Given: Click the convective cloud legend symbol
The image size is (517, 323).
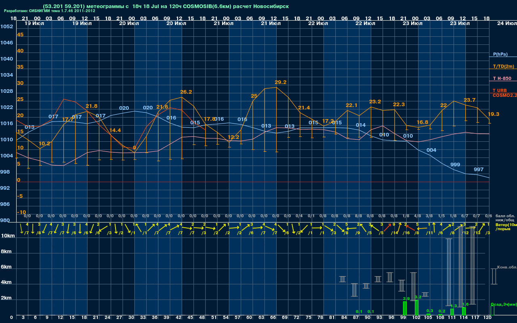Looking at the screenshot, I should coord(494,277).
